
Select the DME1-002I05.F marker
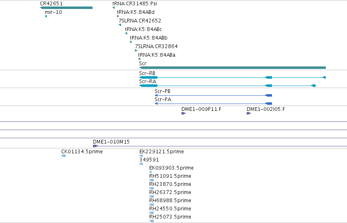[249, 113]
